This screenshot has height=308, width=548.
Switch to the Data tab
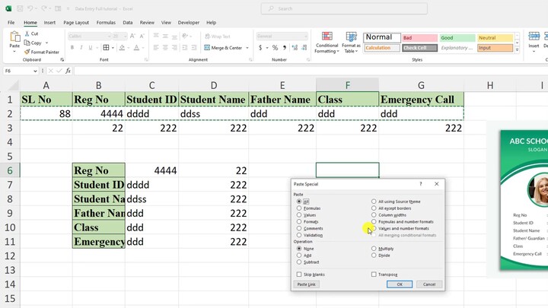coord(128,22)
